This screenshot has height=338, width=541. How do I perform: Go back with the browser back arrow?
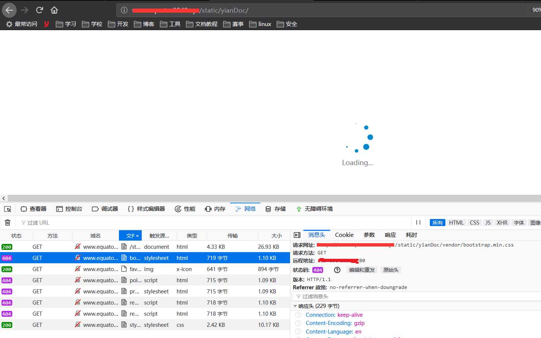[x=9, y=10]
